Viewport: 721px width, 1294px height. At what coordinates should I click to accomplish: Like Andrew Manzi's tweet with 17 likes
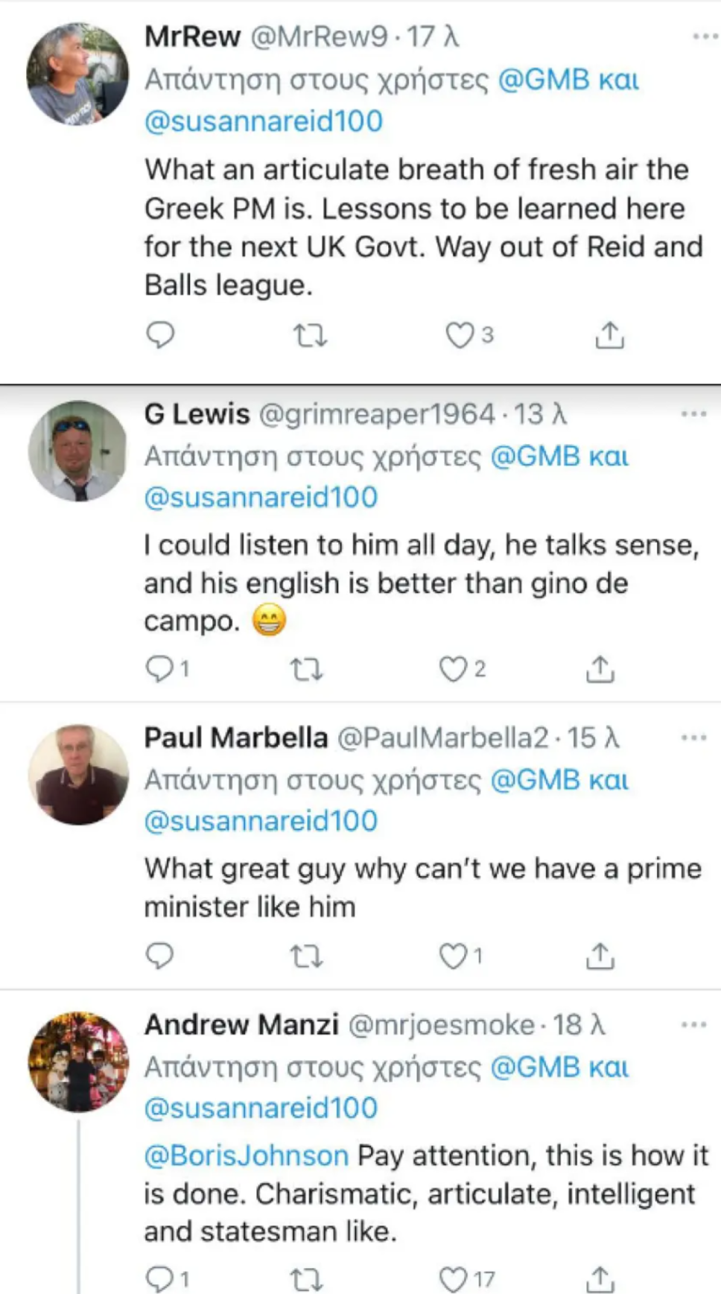(x=453, y=1280)
